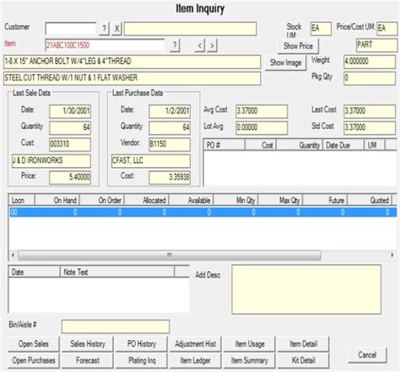Select the location 00 row
Viewport: 400px width, 372px height.
[203, 212]
